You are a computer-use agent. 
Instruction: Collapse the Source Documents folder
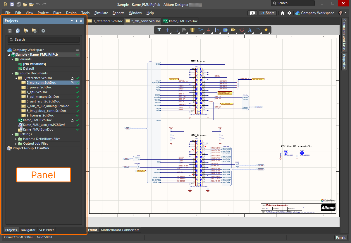click(x=13, y=73)
